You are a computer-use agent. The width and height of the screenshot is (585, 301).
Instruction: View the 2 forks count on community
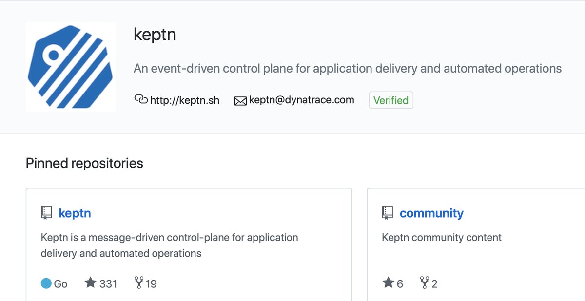pyautogui.click(x=434, y=283)
